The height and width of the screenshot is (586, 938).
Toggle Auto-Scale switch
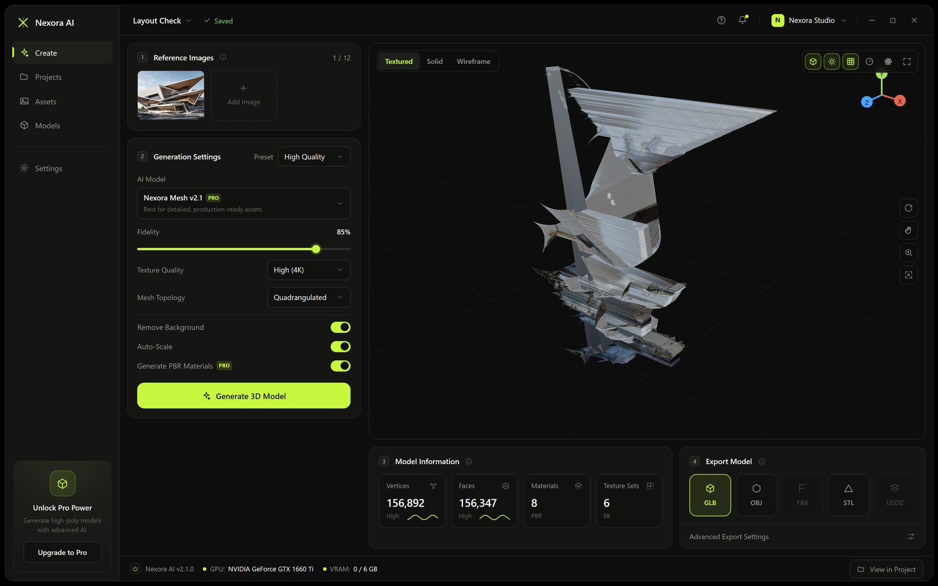pos(340,346)
